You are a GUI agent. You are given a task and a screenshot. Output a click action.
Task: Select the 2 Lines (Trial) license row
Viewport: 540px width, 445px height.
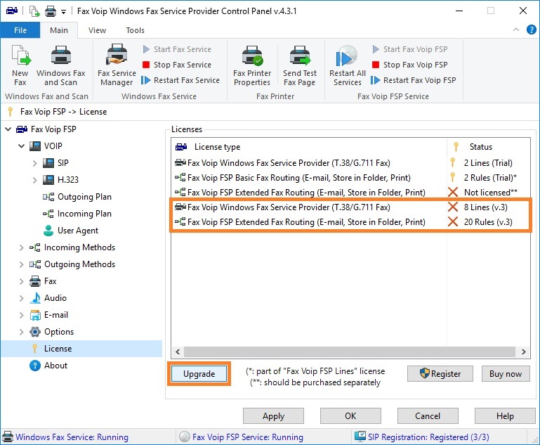click(350, 162)
